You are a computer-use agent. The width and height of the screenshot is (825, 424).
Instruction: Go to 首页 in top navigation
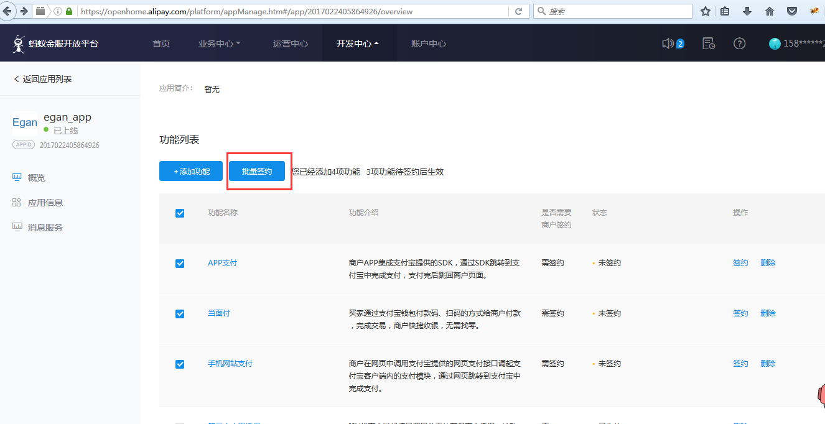tap(161, 44)
